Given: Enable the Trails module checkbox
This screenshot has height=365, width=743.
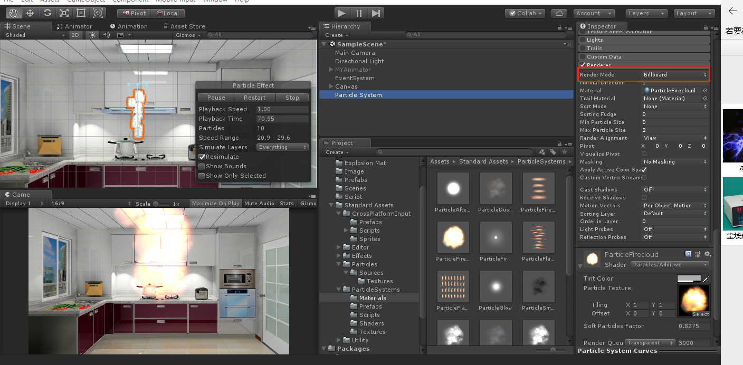Looking at the screenshot, I should point(583,48).
